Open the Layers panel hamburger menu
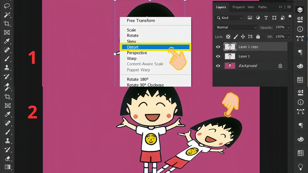308x173 pixels. click(289, 7)
